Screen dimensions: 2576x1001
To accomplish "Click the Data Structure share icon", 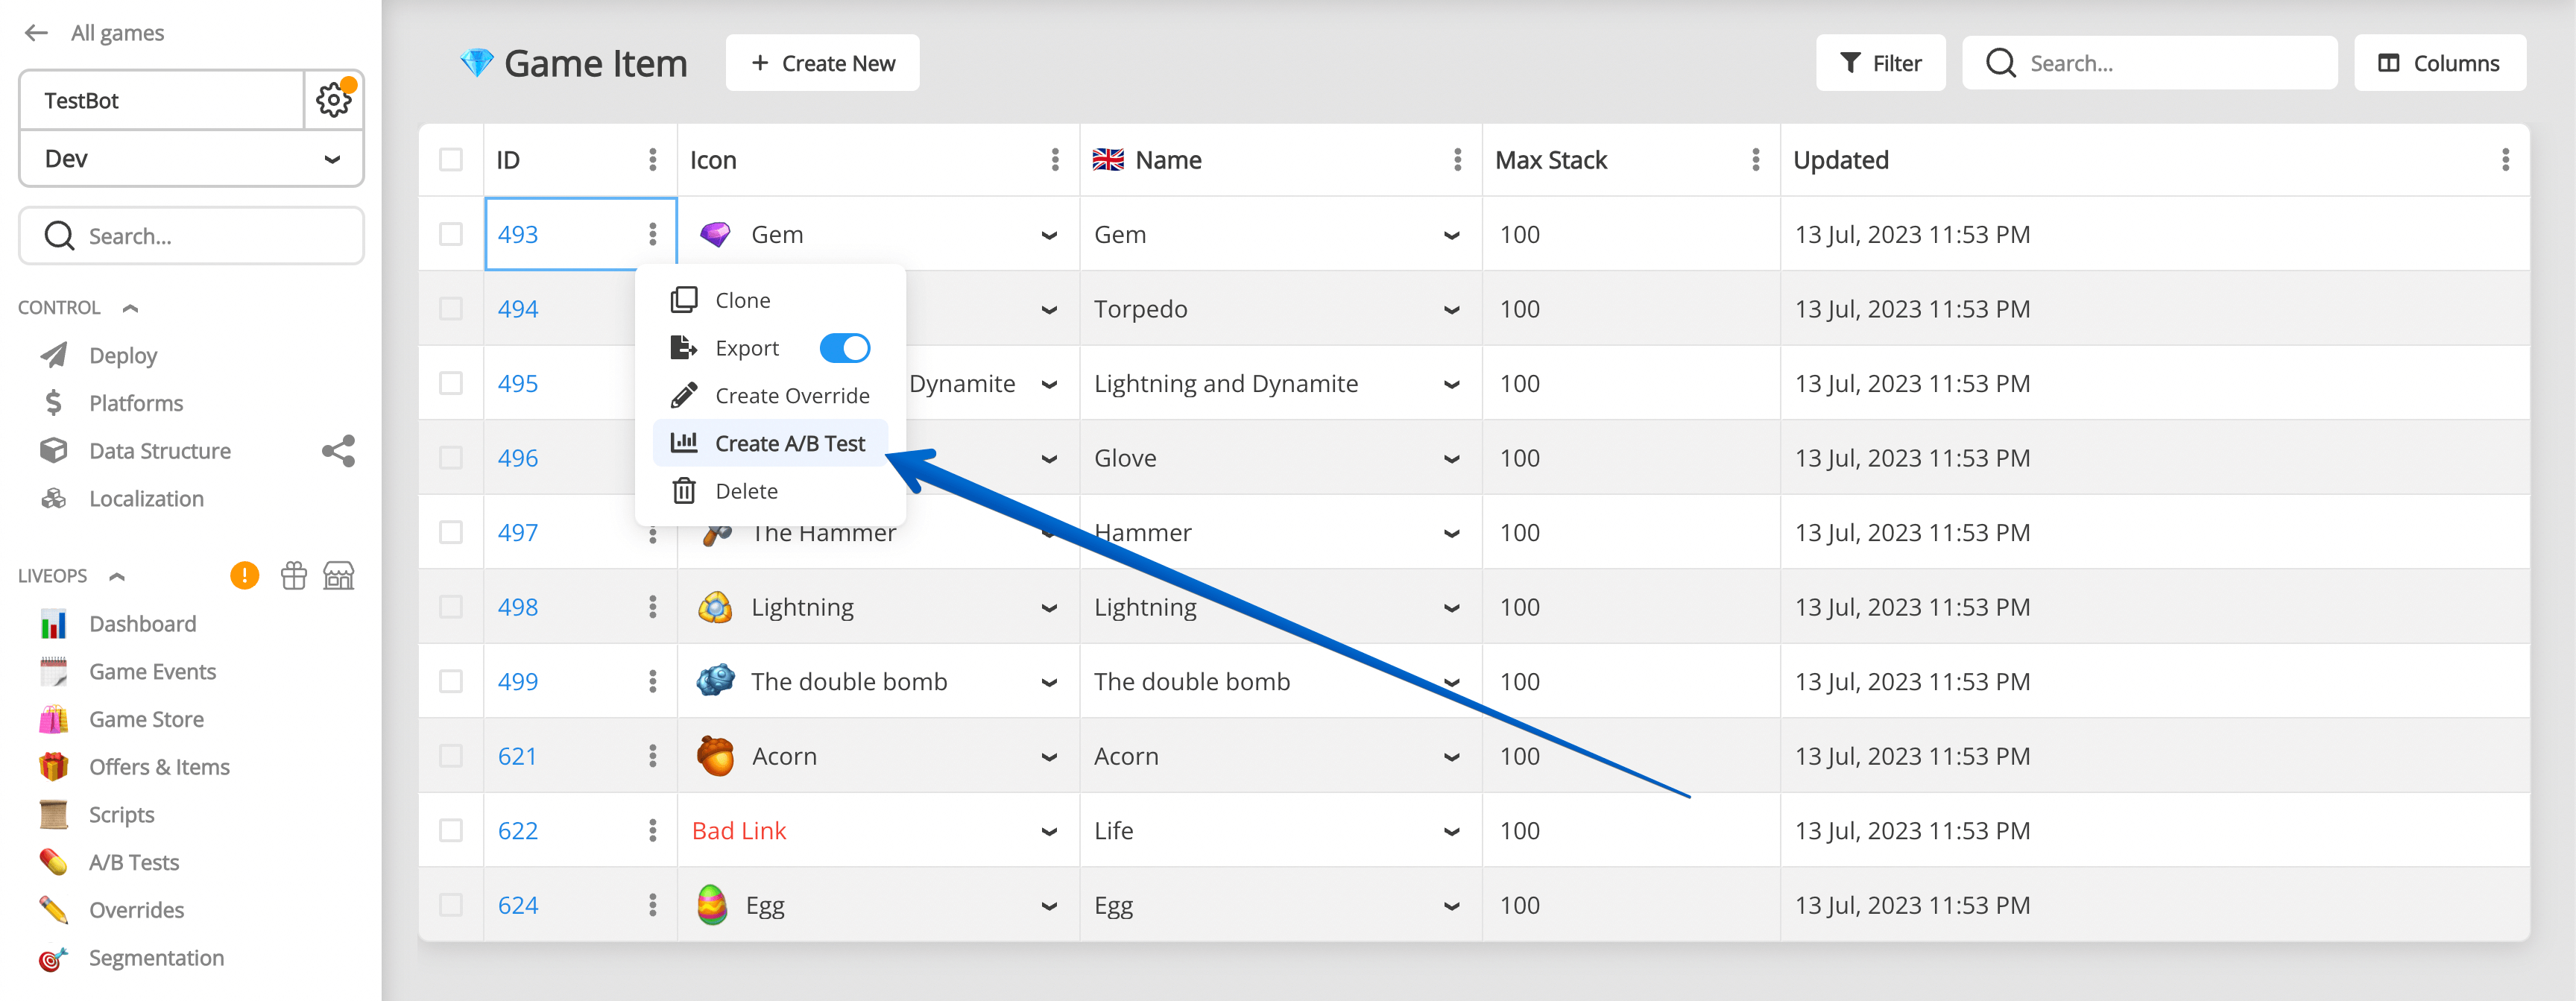I will pos(338,451).
